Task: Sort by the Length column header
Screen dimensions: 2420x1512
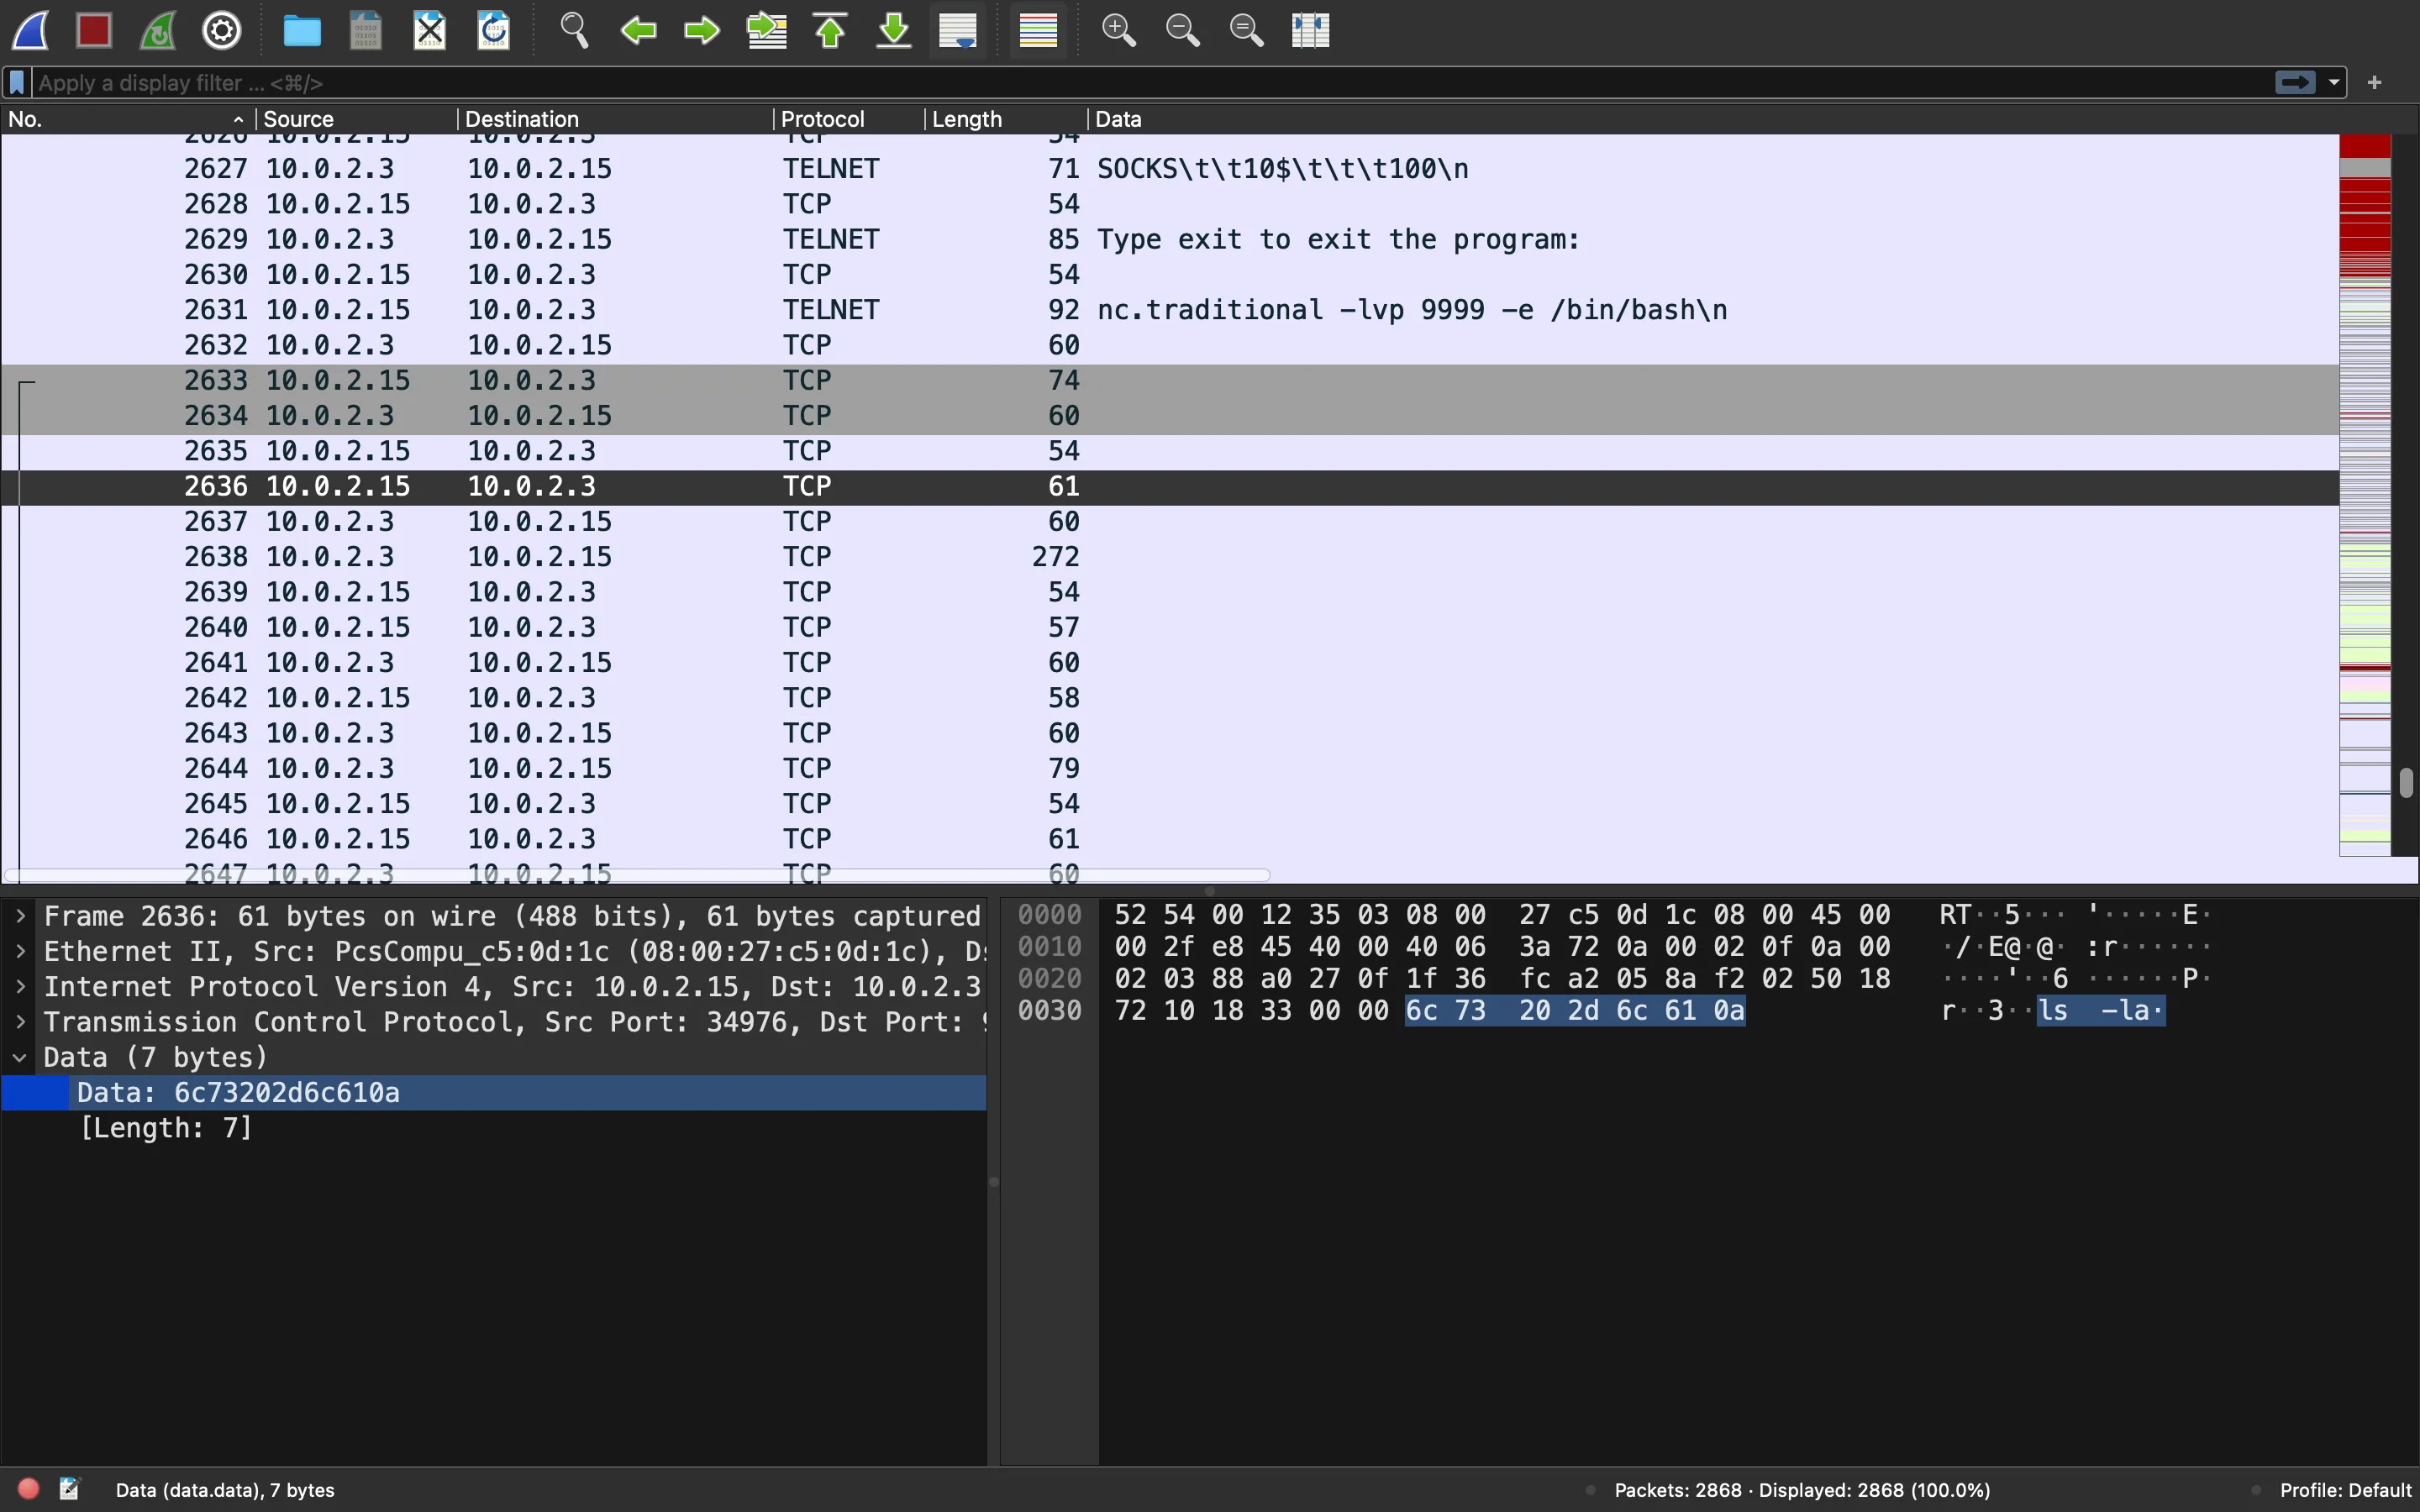Action: pos(1006,119)
